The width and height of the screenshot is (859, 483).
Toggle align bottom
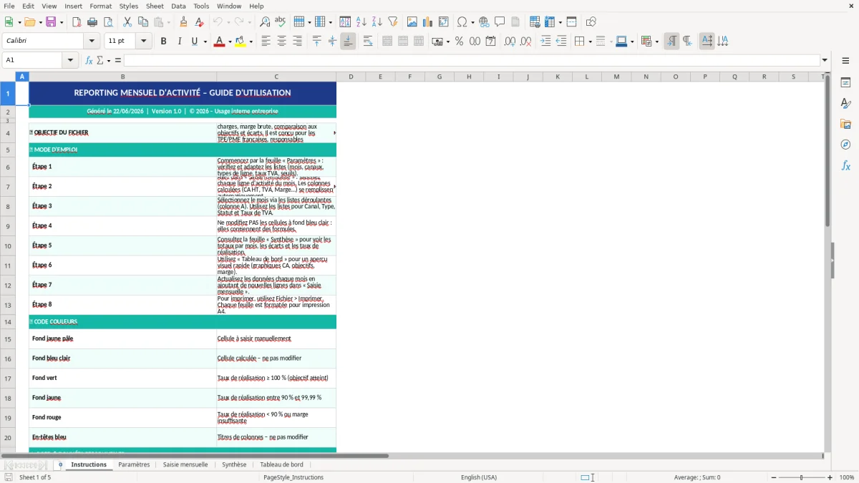(x=348, y=42)
